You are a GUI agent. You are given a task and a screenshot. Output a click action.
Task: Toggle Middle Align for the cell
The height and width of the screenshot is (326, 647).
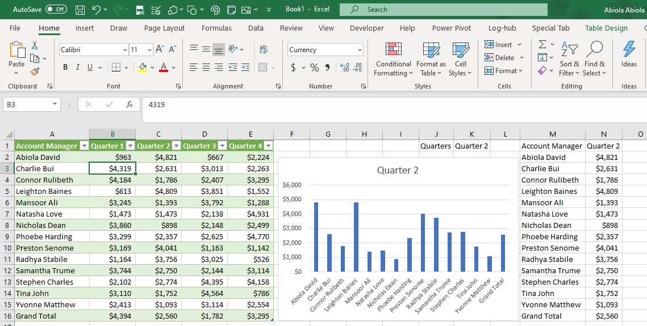click(x=206, y=49)
